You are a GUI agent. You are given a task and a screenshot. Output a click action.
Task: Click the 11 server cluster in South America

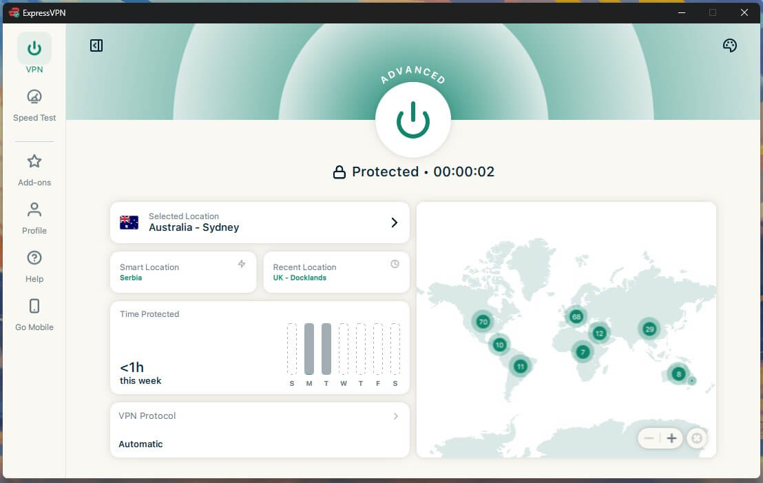click(x=520, y=366)
